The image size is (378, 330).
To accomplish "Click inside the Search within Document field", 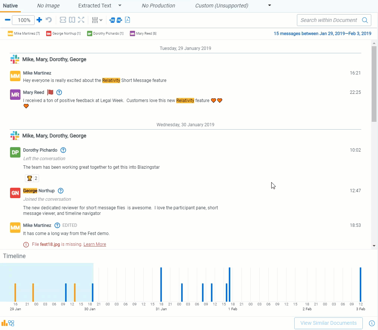I will pos(329,20).
